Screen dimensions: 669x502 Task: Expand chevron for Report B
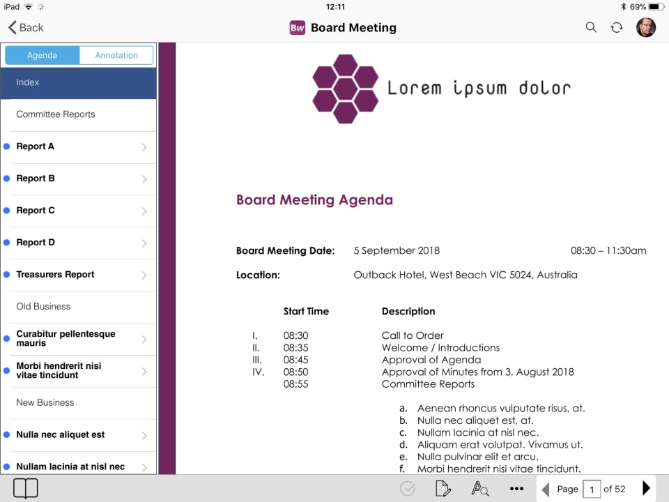[x=144, y=179]
